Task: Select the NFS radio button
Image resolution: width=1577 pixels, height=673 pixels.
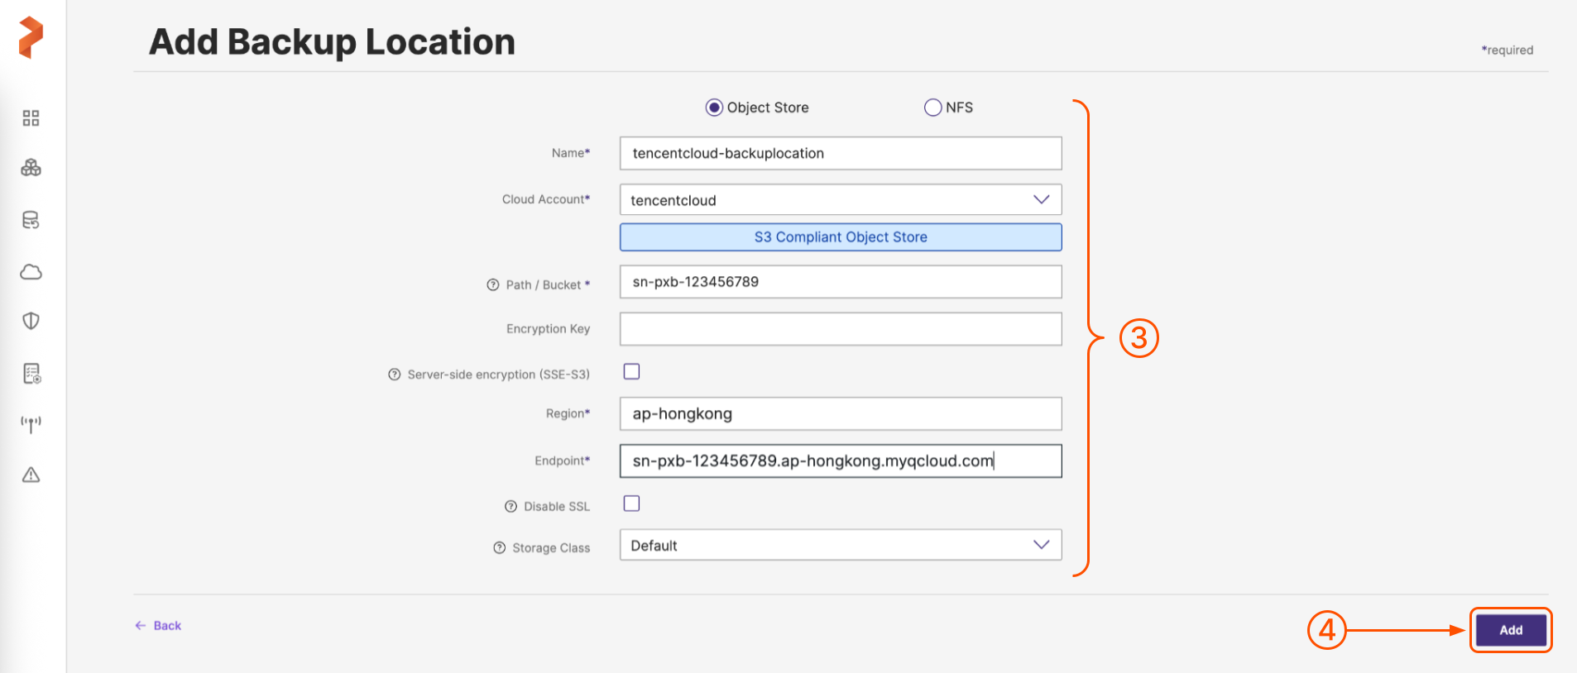Action: 932,107
